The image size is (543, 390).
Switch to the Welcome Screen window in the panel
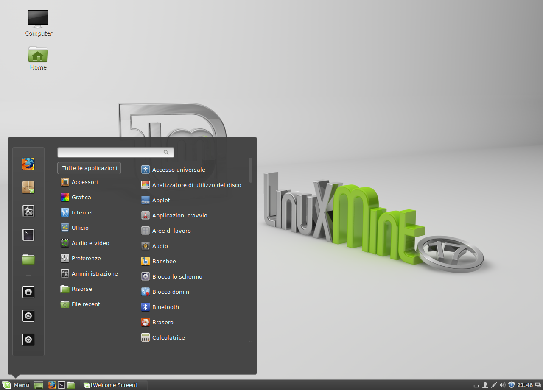click(114, 385)
